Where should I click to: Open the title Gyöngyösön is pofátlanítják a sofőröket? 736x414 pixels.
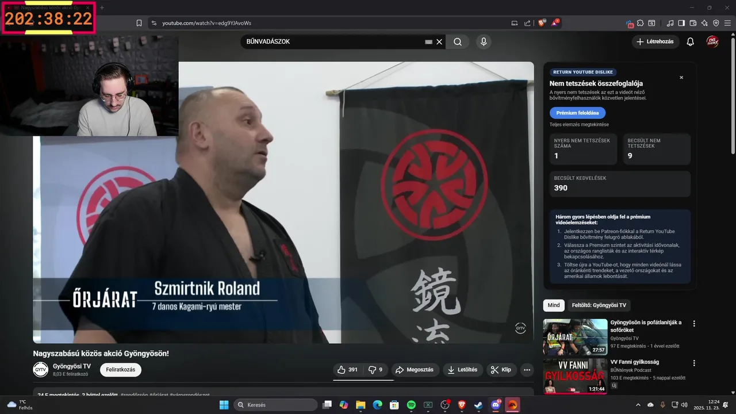[x=646, y=326]
